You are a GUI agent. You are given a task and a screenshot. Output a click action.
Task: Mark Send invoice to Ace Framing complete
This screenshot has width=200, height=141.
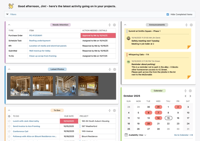(9, 126)
